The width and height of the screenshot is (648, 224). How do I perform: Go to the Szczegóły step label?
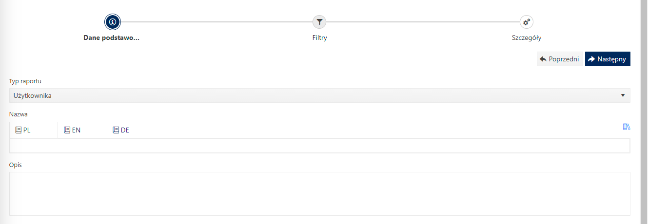(x=527, y=37)
